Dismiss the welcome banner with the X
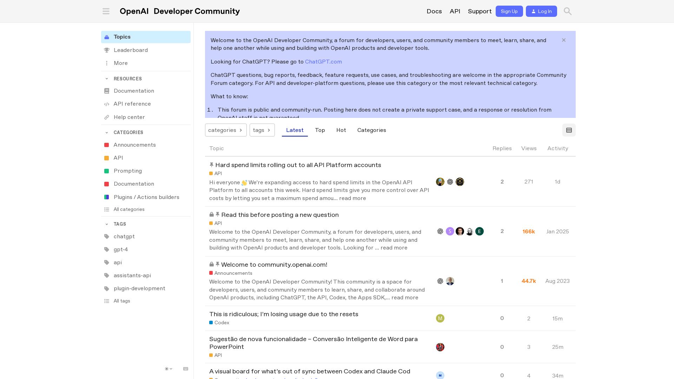The image size is (674, 379). click(x=564, y=40)
